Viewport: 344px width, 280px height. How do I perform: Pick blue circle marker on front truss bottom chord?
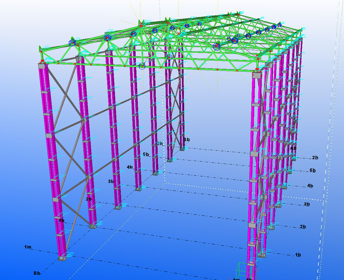[142, 66]
